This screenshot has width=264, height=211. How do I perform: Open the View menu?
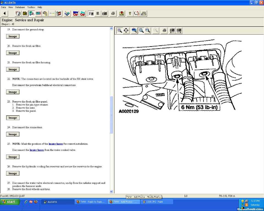tap(10, 7)
